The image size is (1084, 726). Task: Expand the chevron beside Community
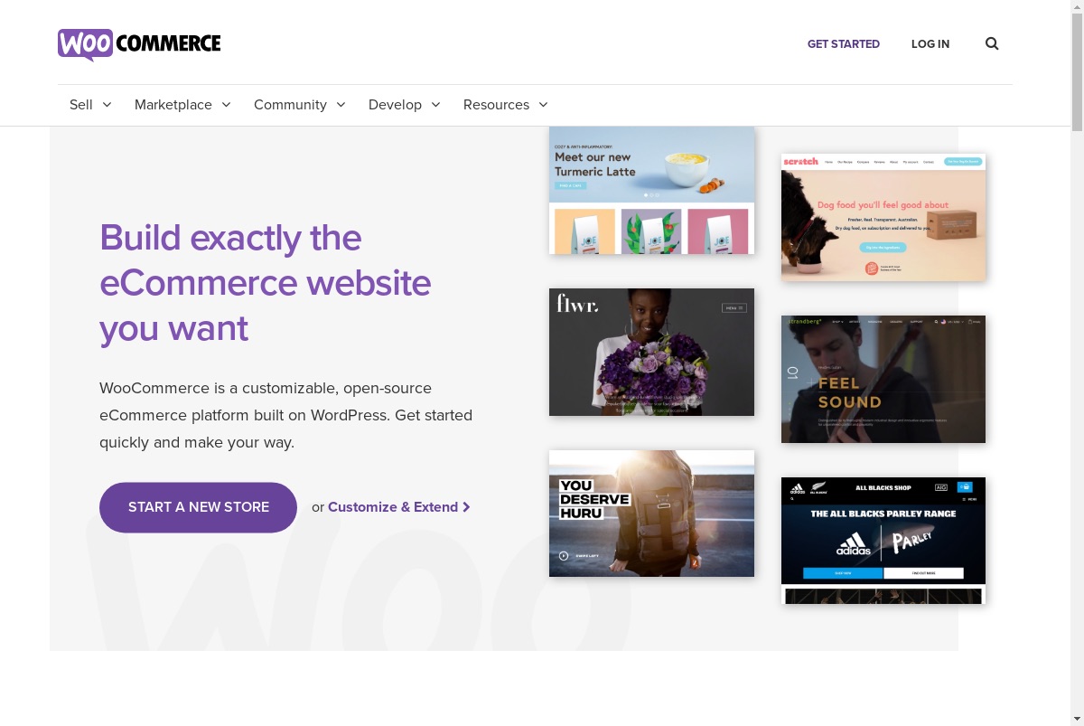click(x=341, y=105)
